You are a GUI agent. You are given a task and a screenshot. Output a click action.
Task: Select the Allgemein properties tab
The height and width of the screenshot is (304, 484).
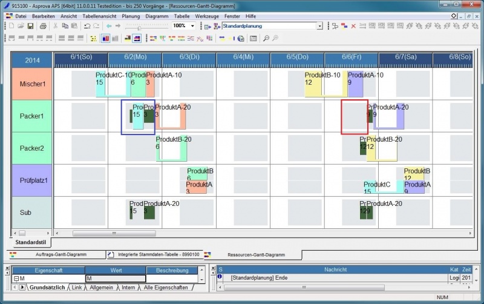(x=101, y=287)
